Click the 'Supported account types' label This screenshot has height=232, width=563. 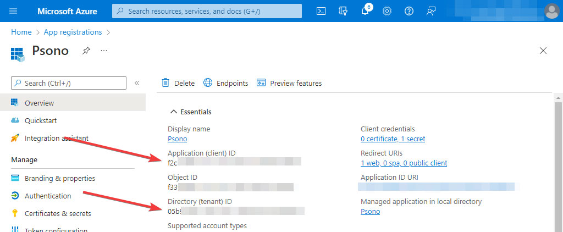(x=207, y=225)
